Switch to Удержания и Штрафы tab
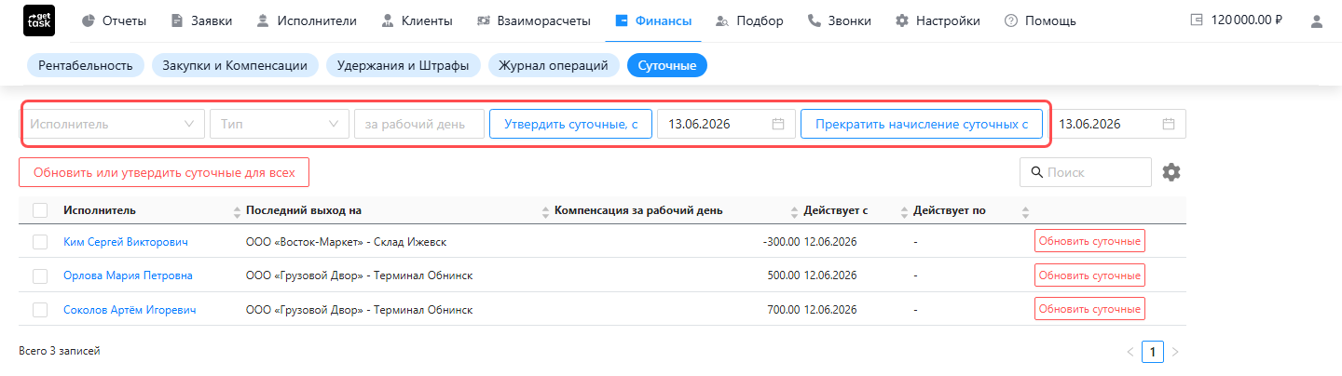This screenshot has height=376, width=1342. pyautogui.click(x=404, y=65)
